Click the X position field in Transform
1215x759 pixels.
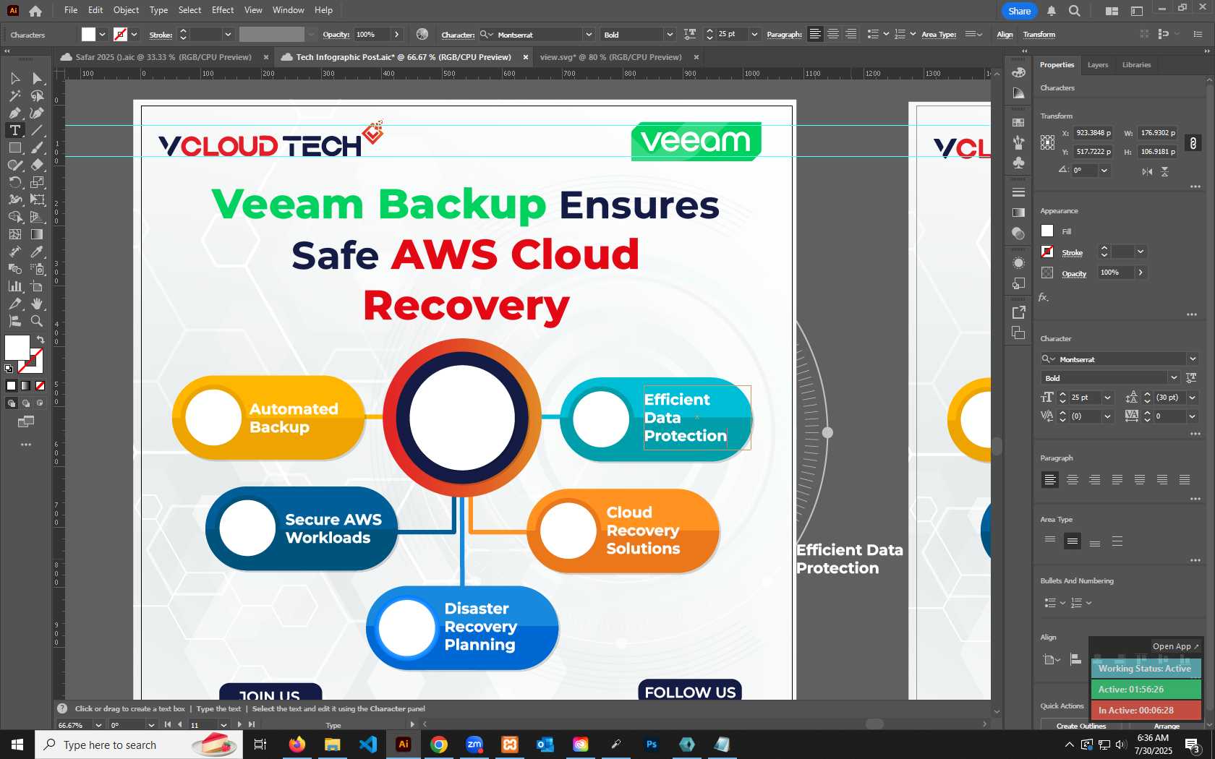[1091, 133]
